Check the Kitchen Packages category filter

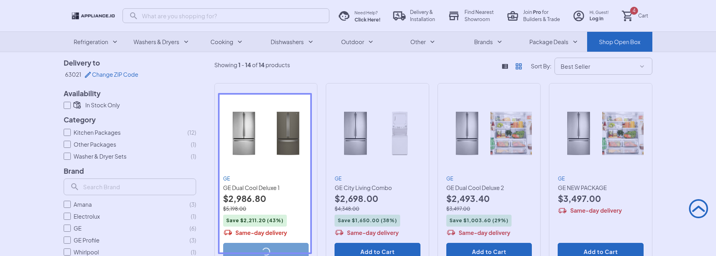[x=67, y=133]
